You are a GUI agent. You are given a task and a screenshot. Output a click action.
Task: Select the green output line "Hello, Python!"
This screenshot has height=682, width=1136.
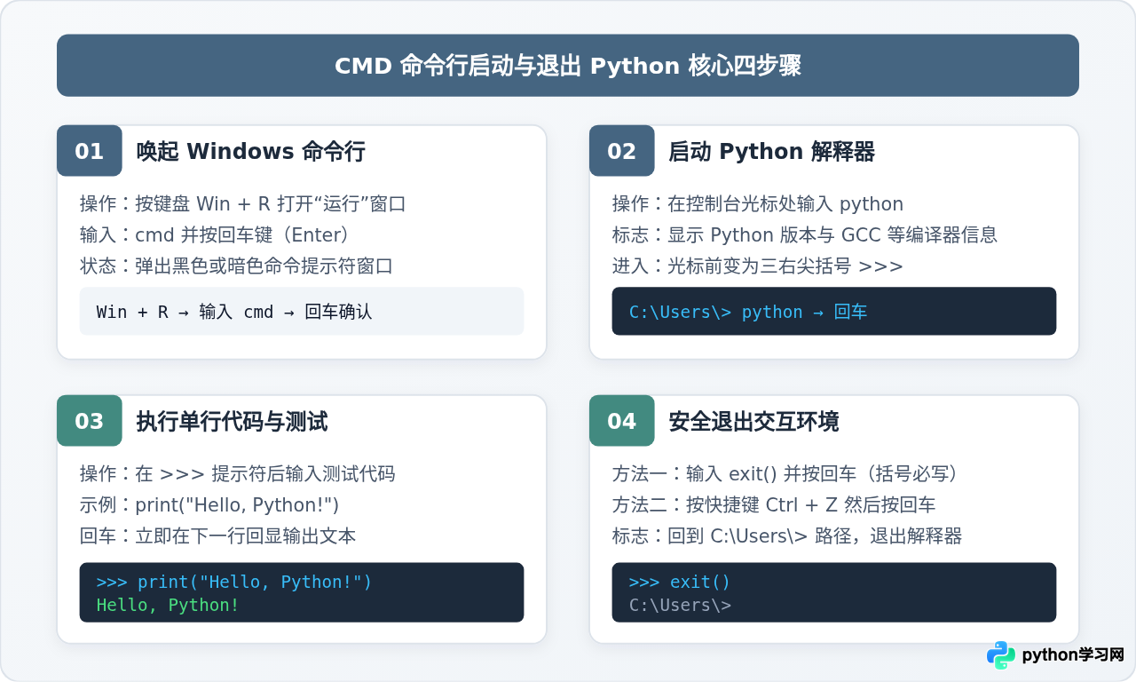pyautogui.click(x=168, y=605)
